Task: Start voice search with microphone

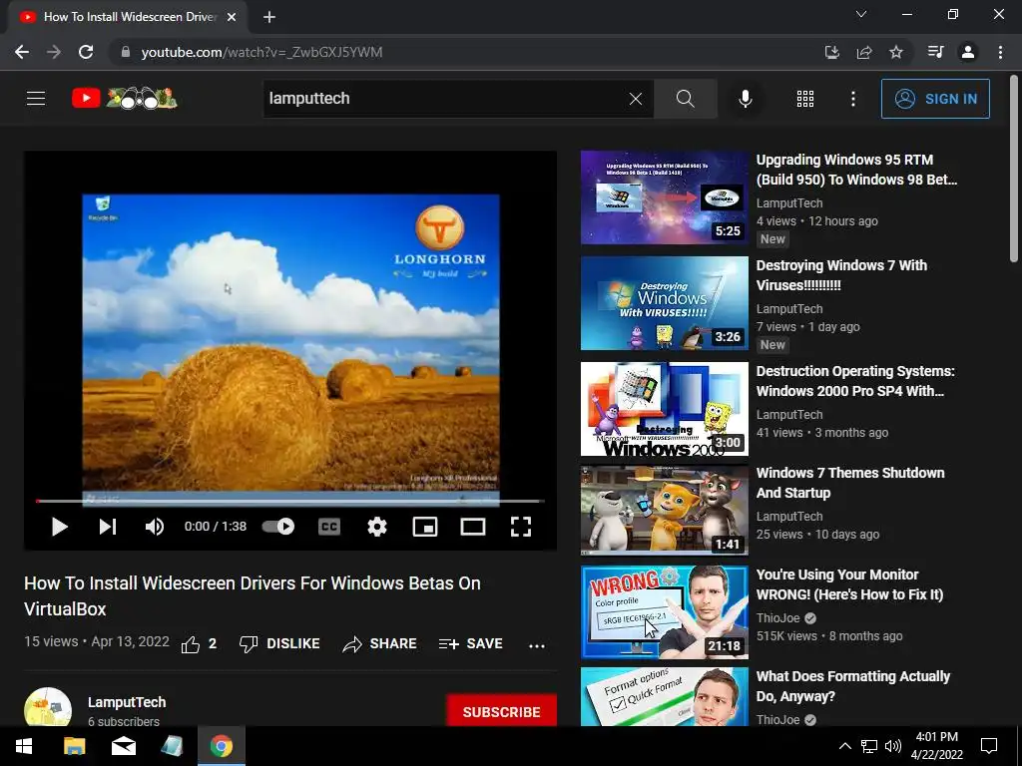Action: [x=746, y=99]
